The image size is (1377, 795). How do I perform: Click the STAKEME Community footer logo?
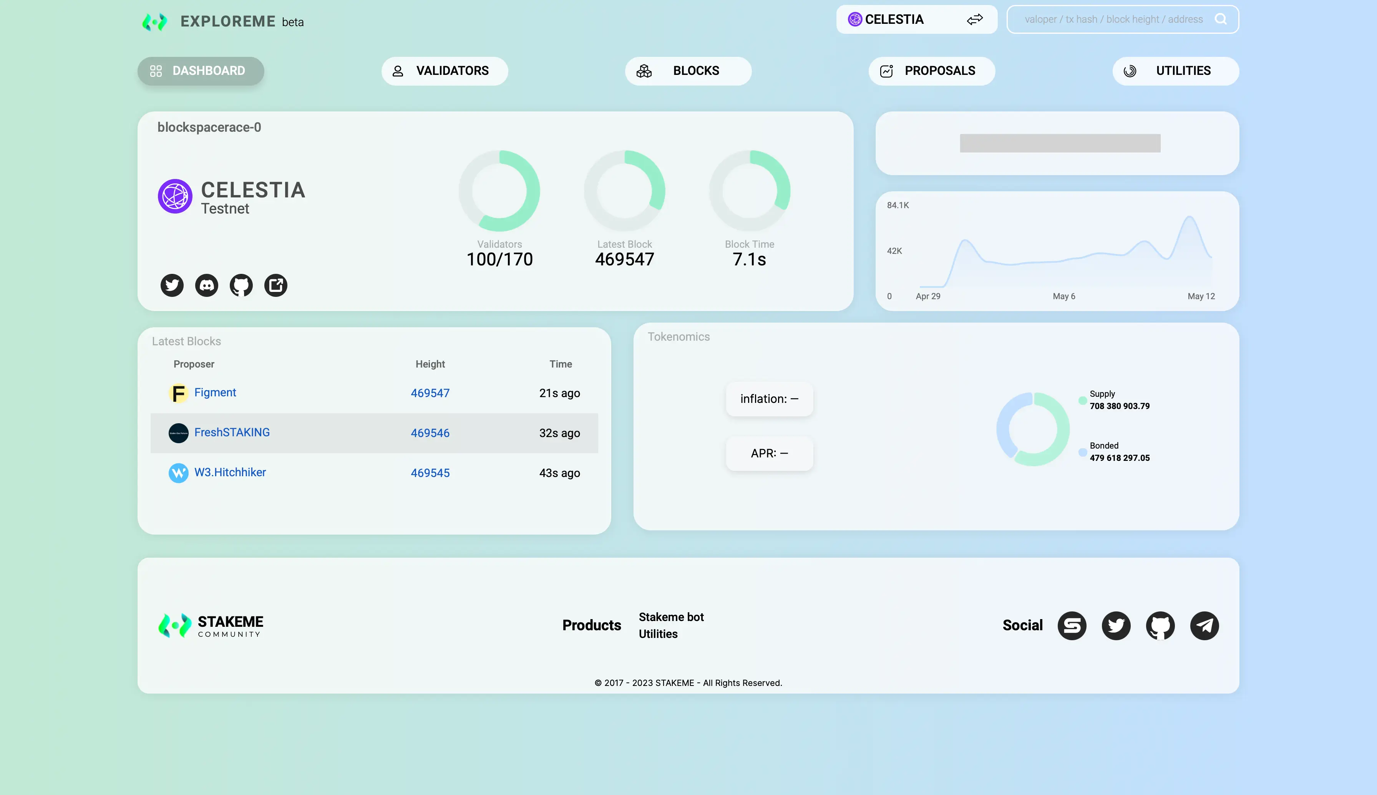coord(211,626)
